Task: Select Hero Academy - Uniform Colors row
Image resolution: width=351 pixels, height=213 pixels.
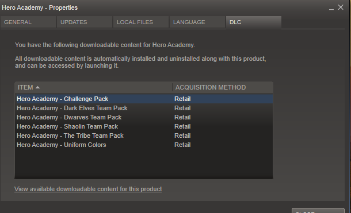Action: (144, 145)
